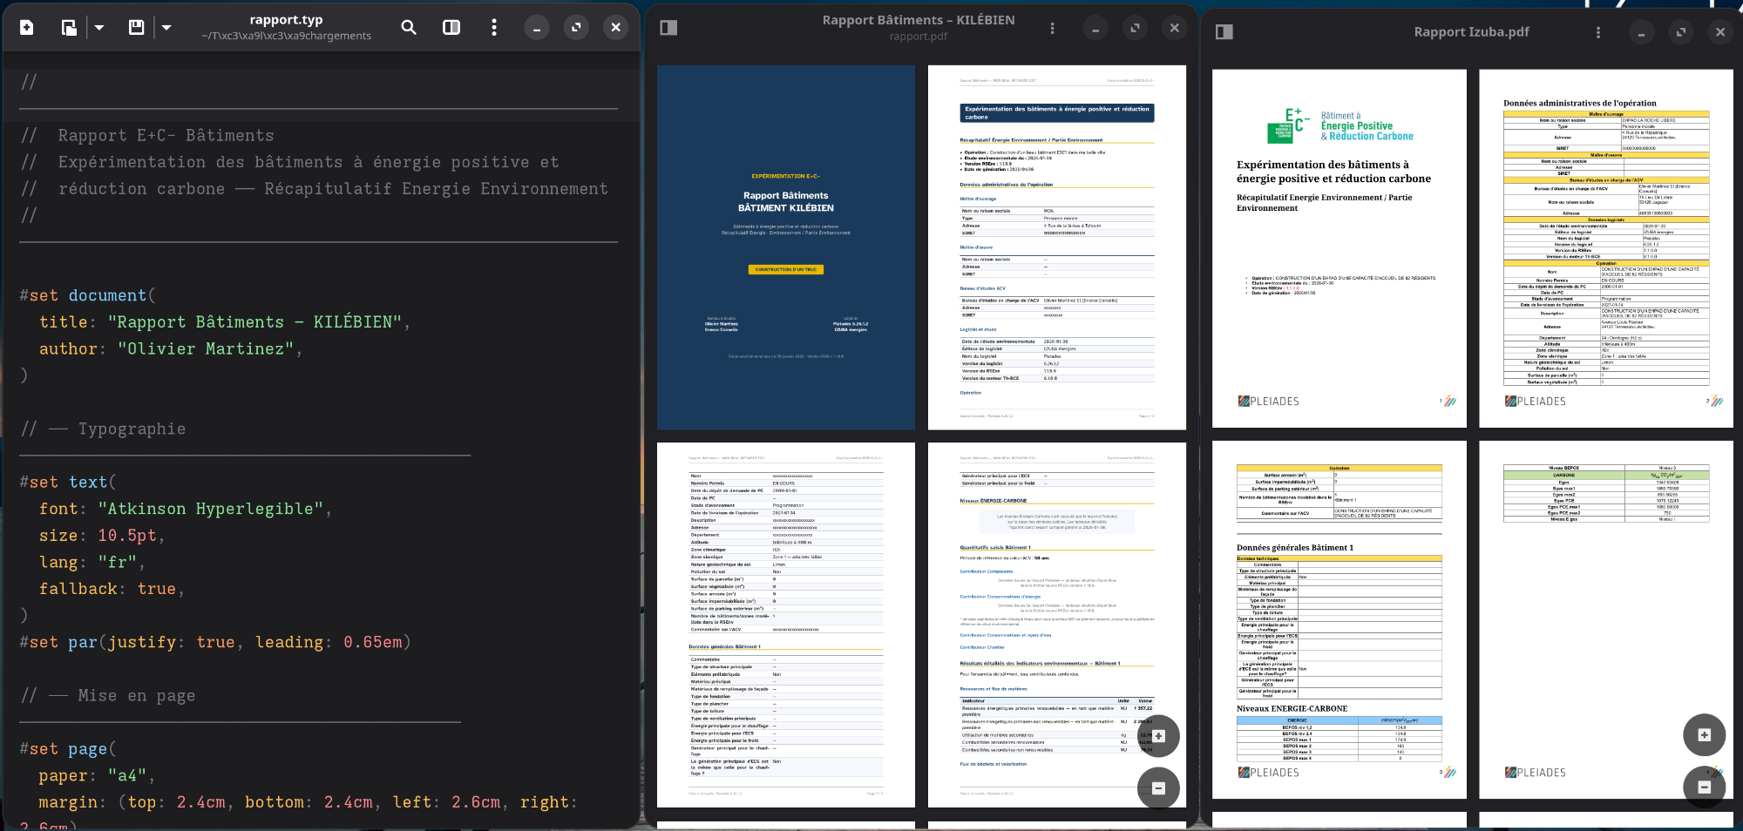Screen dimensions: 1743x831
Task: Zoom in on the rapport.pdf document
Action: tap(1158, 736)
